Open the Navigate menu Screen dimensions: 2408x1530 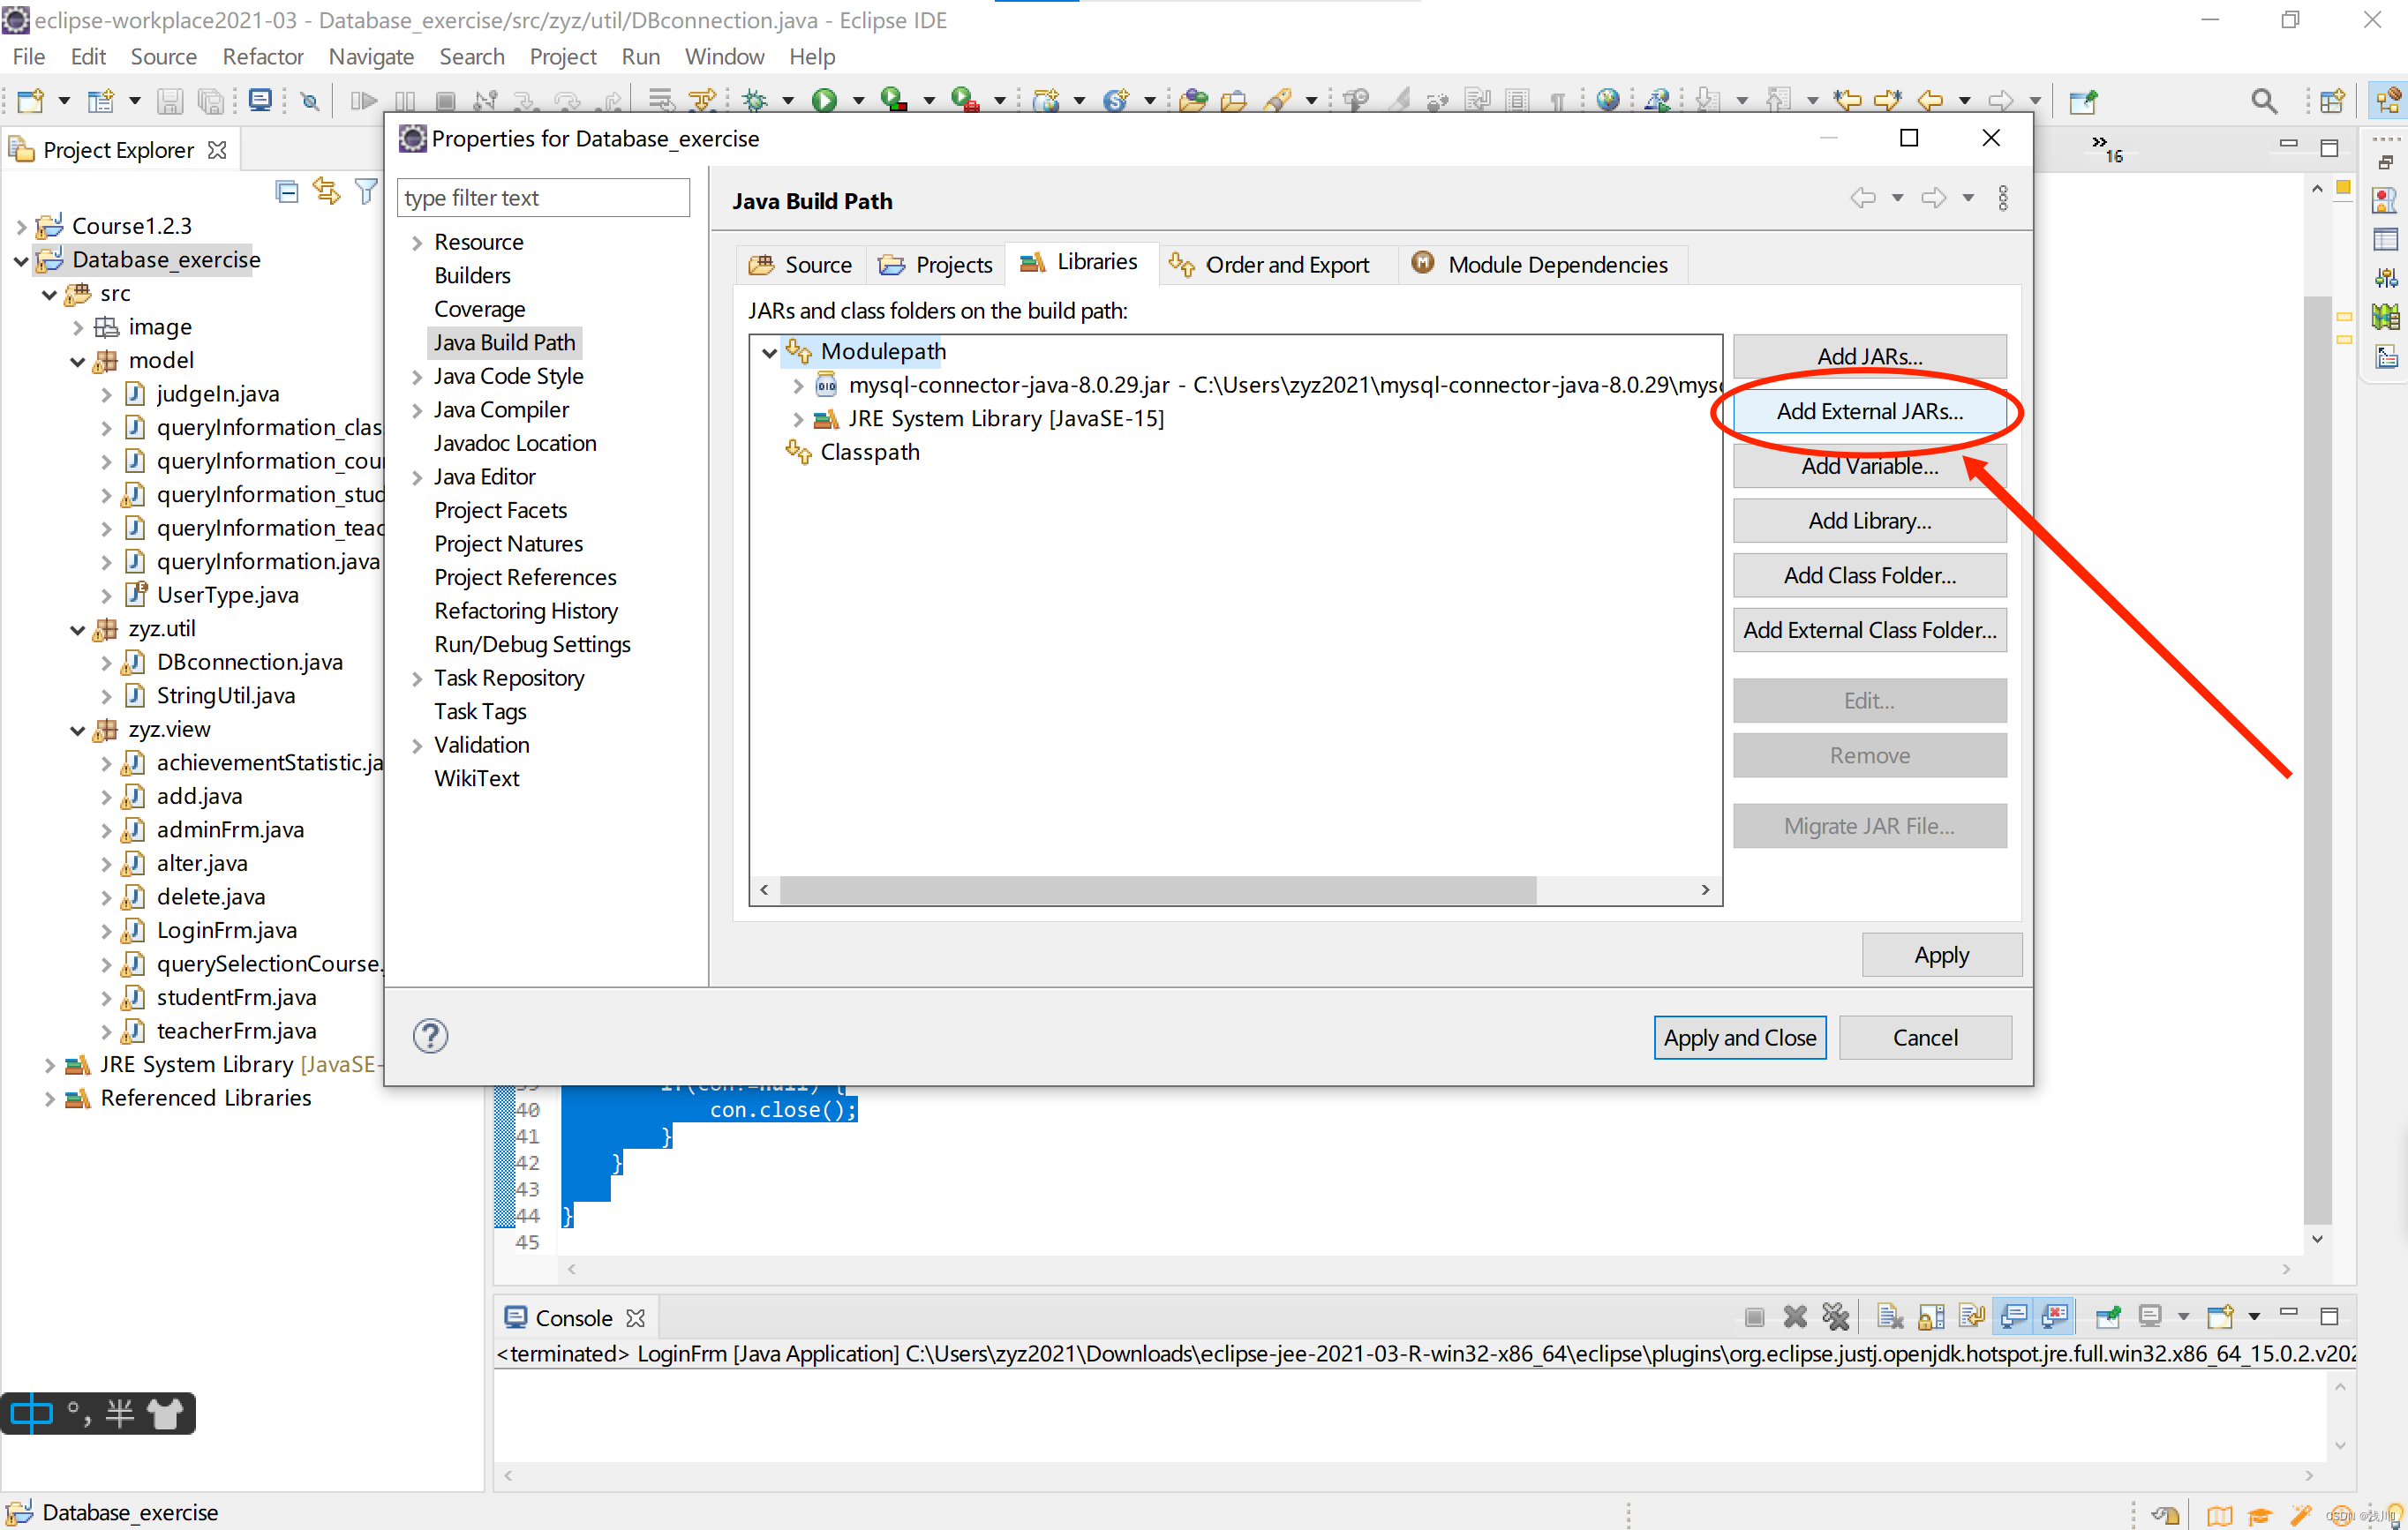[371, 57]
